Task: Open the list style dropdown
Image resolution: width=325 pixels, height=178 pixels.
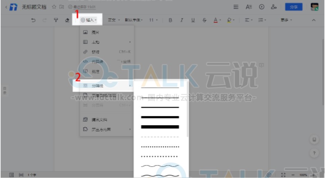Action: coord(262,20)
